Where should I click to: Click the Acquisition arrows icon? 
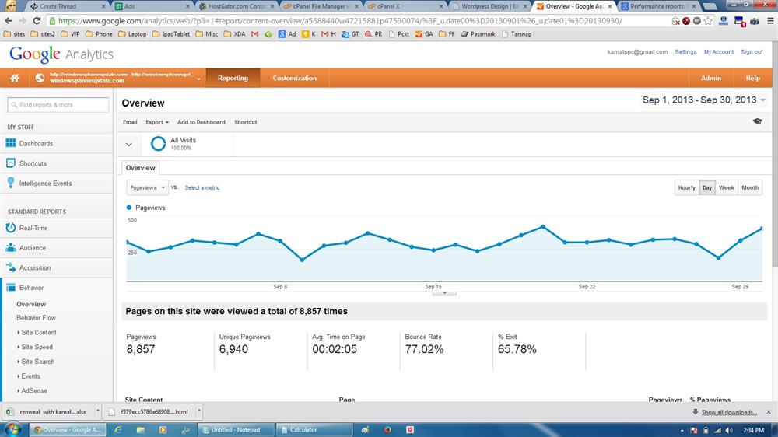(10, 267)
